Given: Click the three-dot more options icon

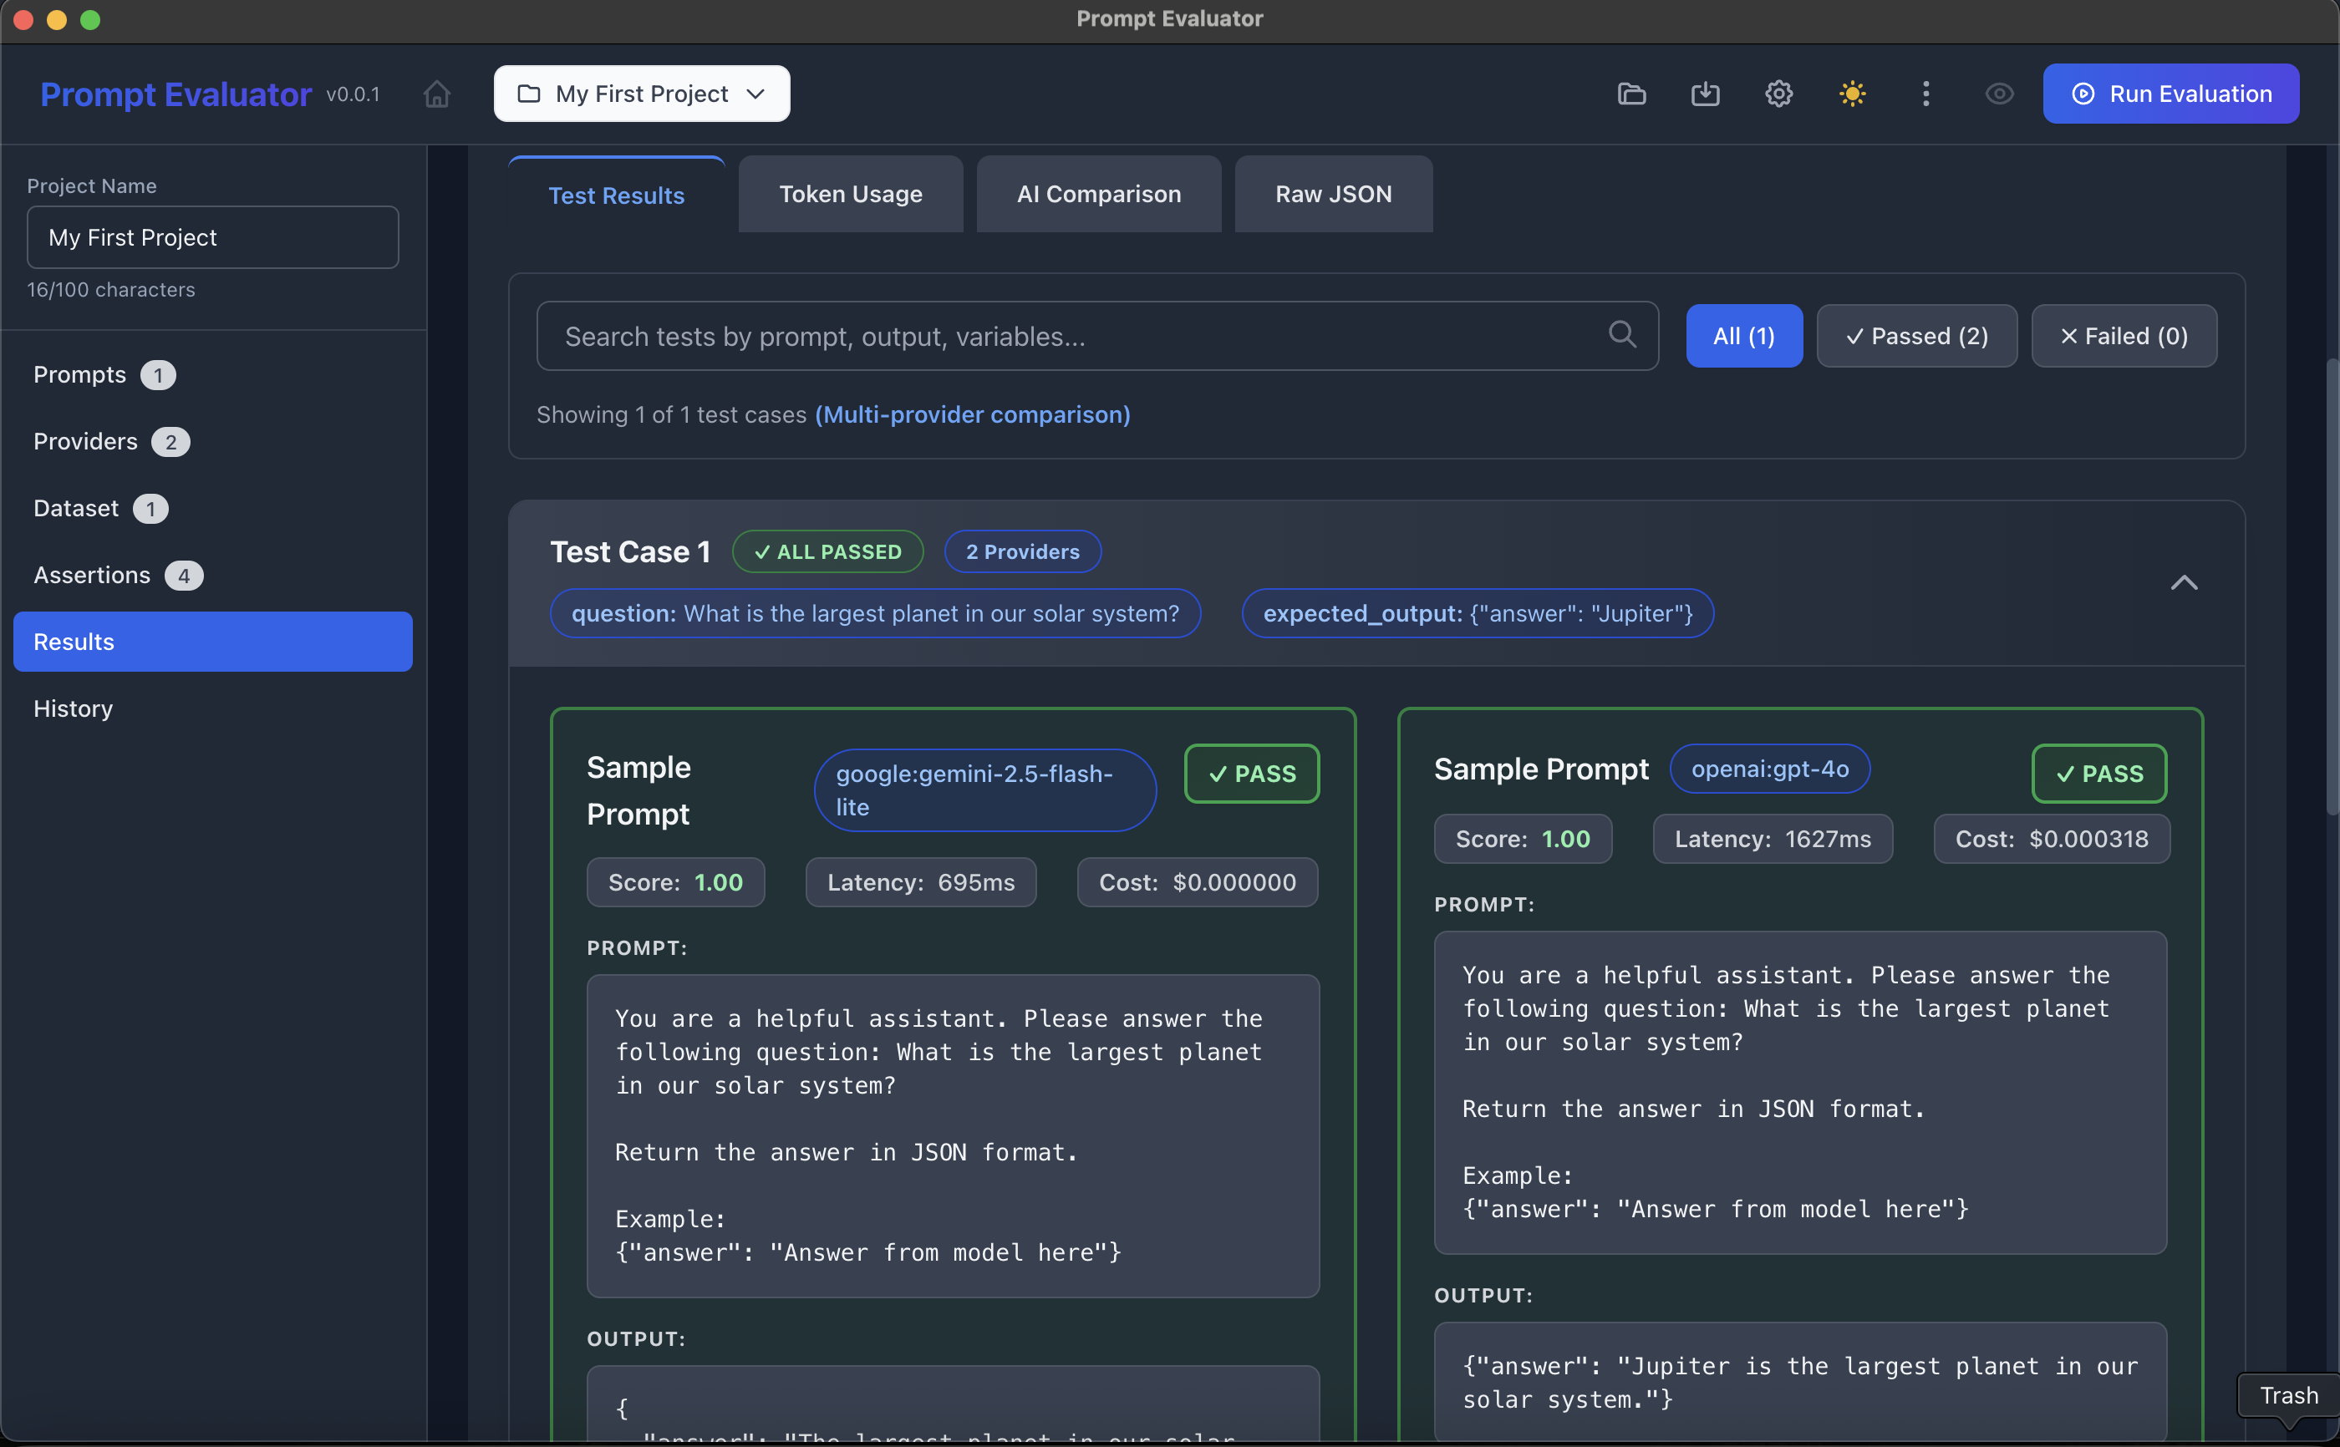Looking at the screenshot, I should 1925,94.
